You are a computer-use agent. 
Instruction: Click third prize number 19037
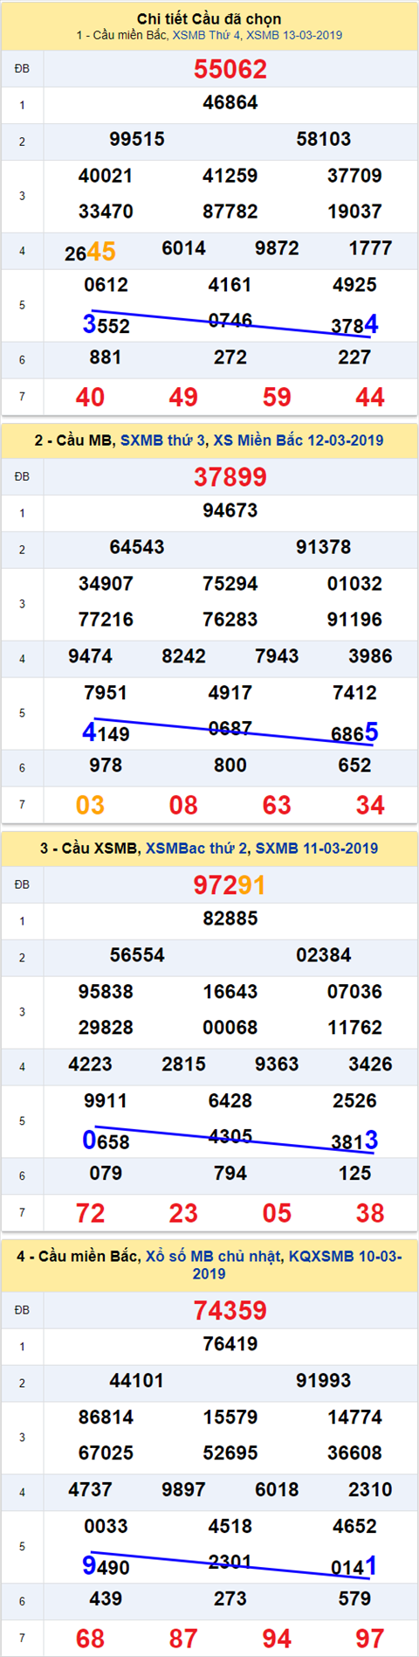(x=354, y=211)
